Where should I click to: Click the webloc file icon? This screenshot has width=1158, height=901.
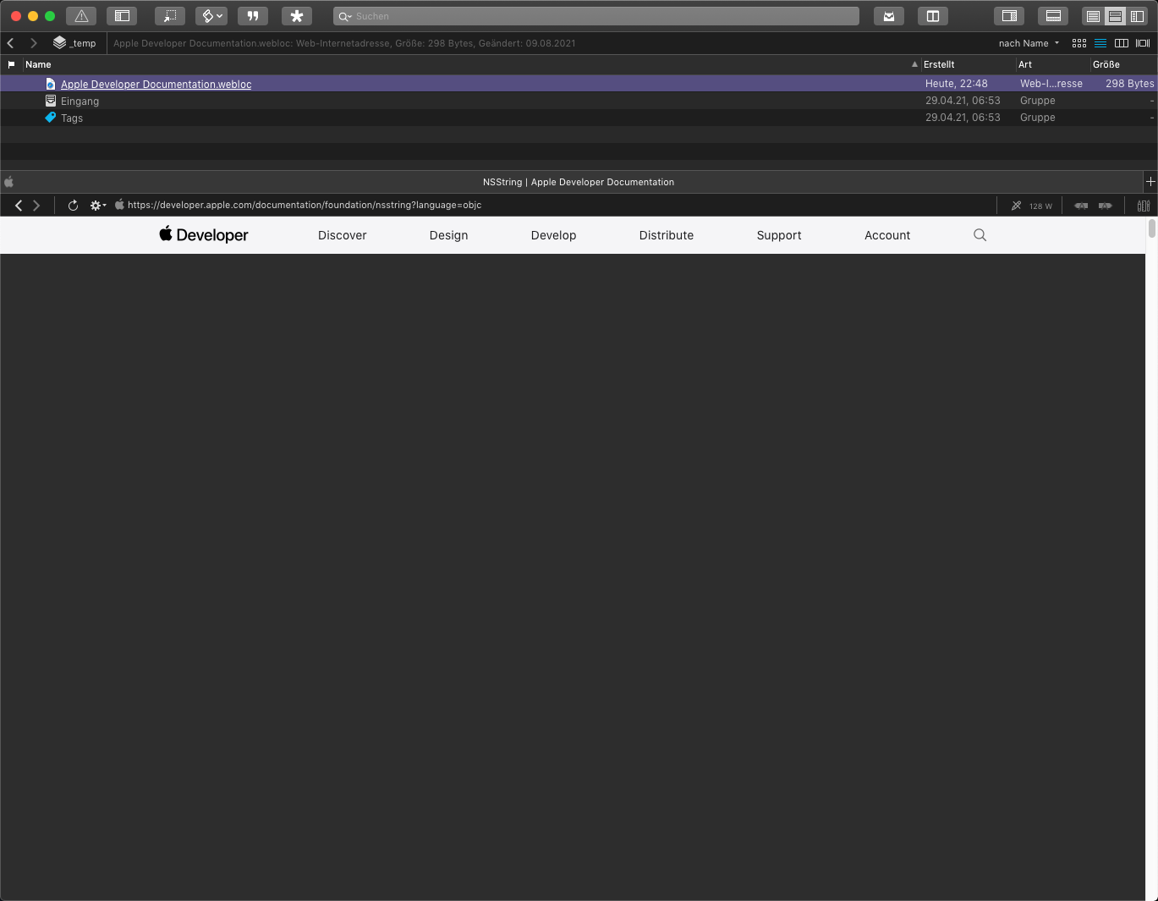pyautogui.click(x=51, y=84)
